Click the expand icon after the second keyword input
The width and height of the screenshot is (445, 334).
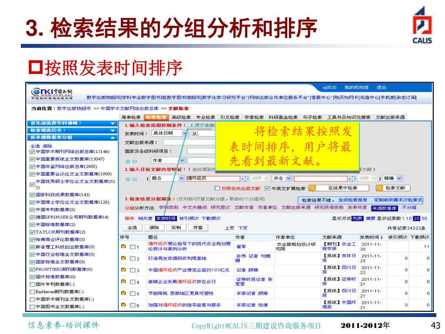[x=352, y=179]
